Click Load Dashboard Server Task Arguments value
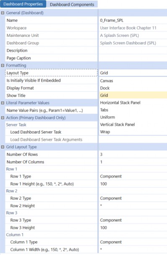The image size is (167, 255). point(133,139)
